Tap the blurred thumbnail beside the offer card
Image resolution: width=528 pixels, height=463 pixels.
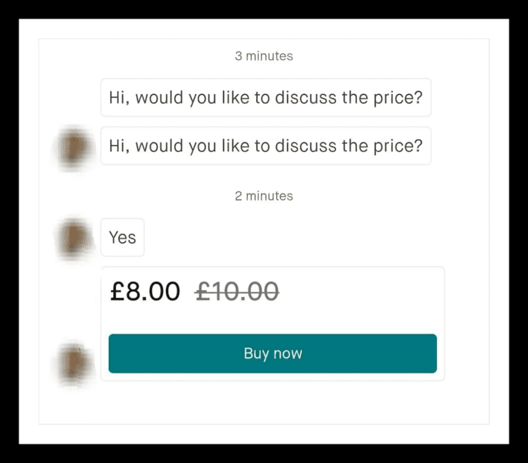click(x=74, y=363)
